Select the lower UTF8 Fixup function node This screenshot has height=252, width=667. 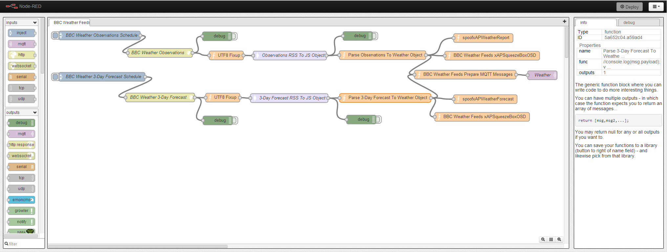click(223, 97)
